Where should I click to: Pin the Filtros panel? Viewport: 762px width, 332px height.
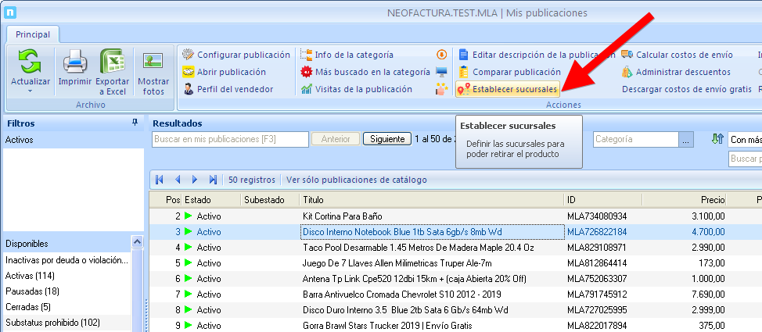[135, 123]
